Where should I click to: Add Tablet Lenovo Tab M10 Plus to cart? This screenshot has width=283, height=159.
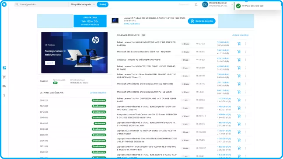point(239,76)
